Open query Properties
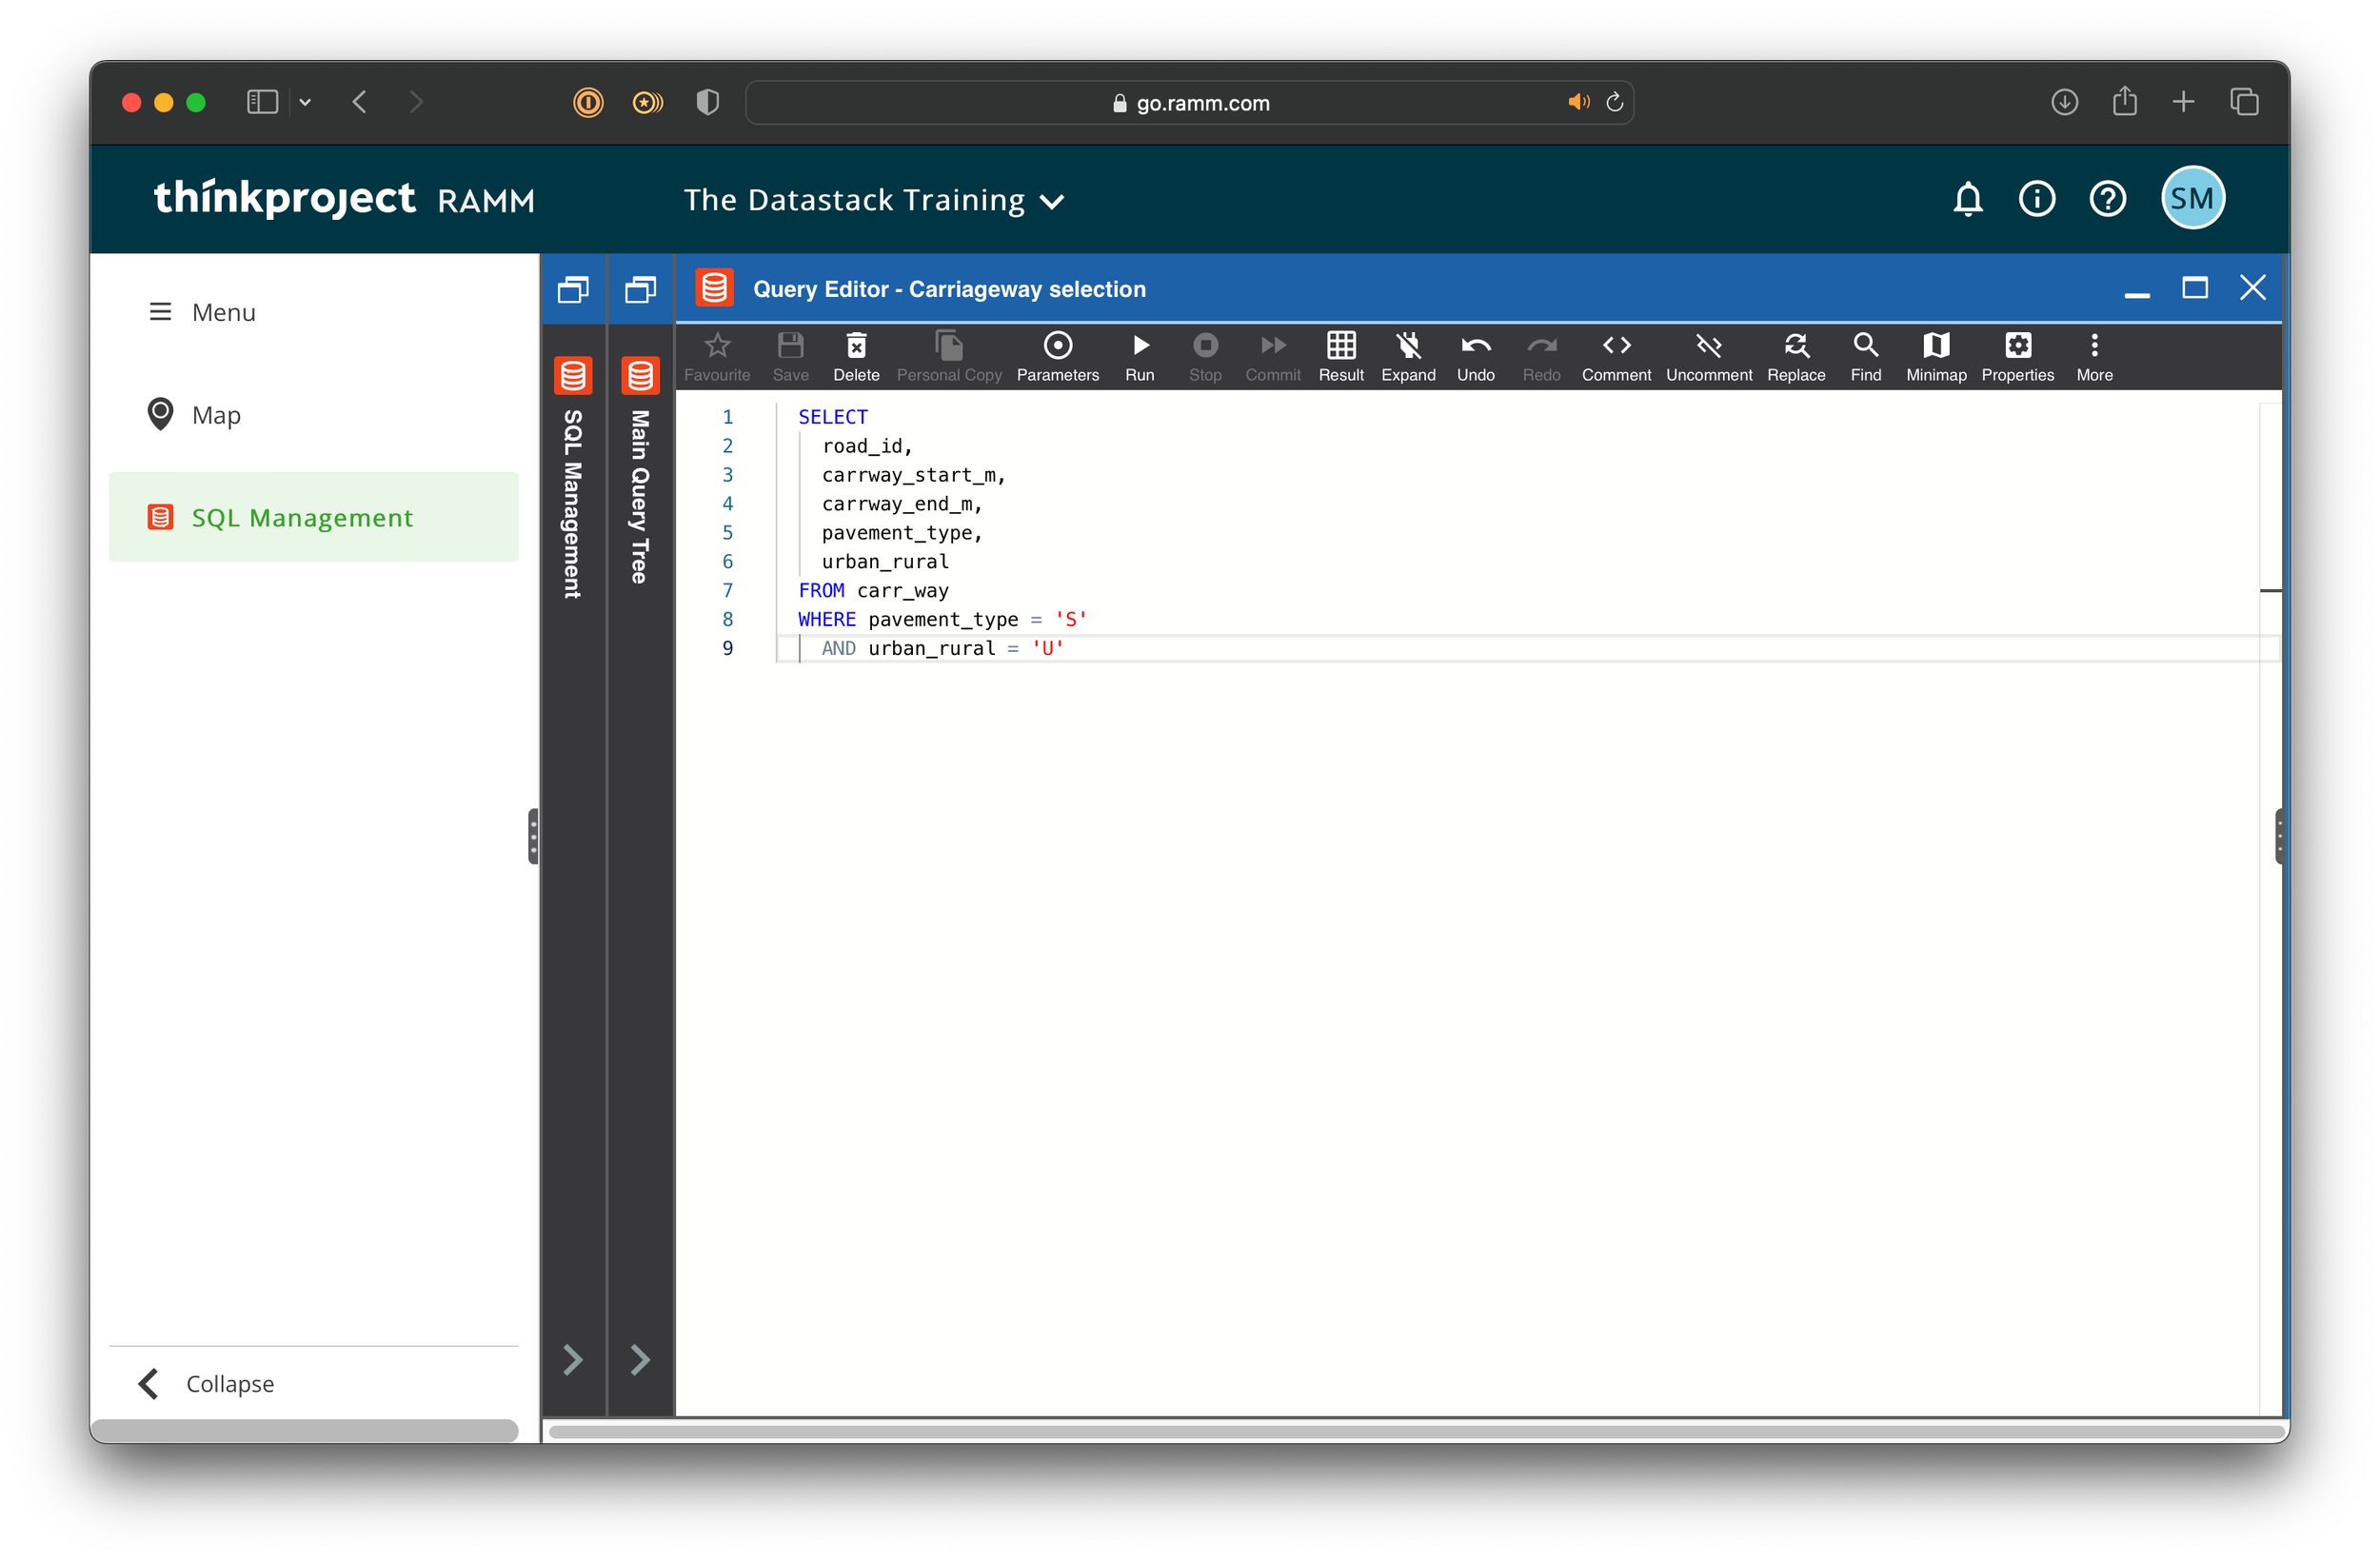The height and width of the screenshot is (1562, 2380). coord(2017,355)
